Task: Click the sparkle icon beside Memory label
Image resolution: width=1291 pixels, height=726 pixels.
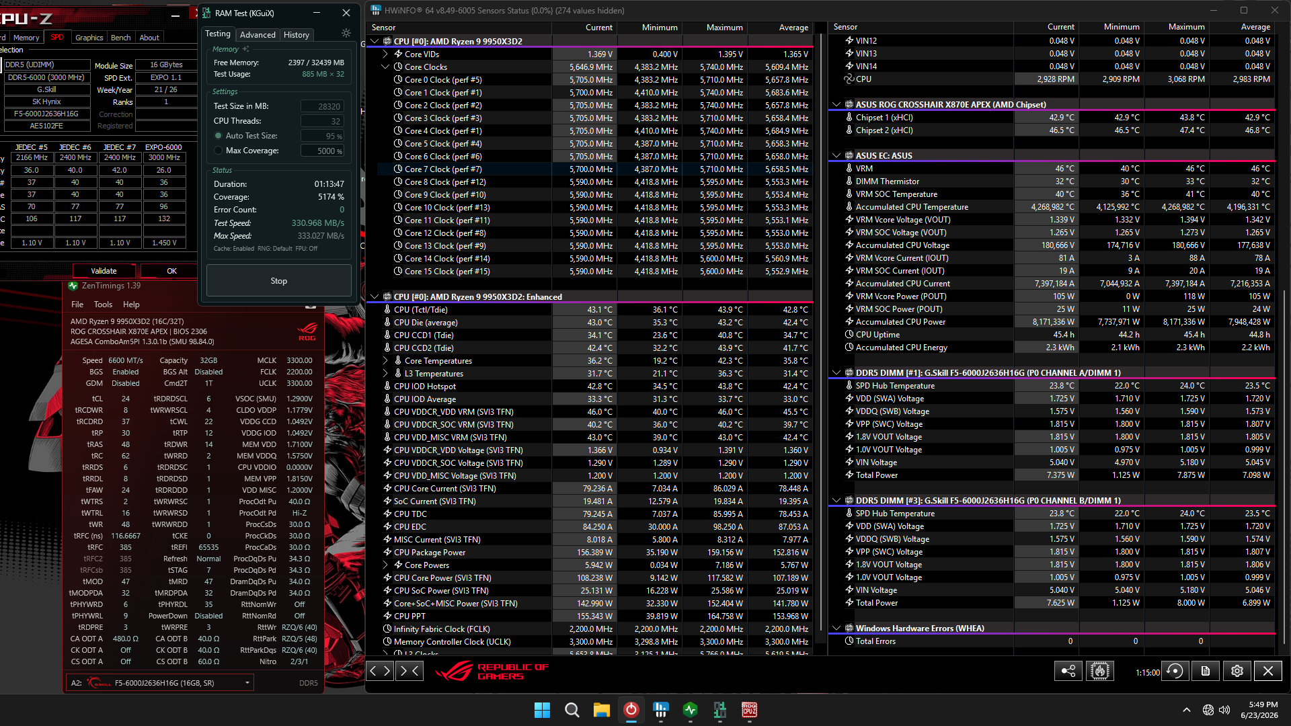Action: point(246,49)
